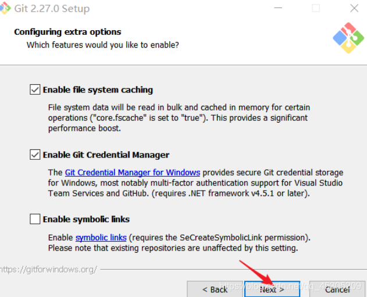This screenshot has width=367, height=297.
Task: Click the core.fscache description paragraph
Action: (178, 118)
